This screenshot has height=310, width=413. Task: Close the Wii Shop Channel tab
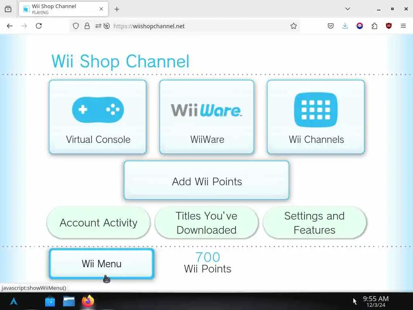click(101, 9)
